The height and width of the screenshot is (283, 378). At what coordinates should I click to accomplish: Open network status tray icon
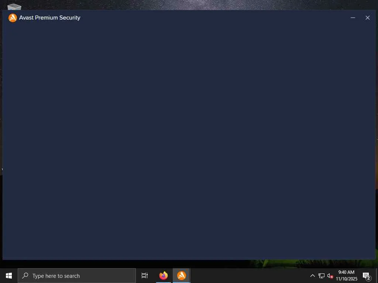point(322,276)
